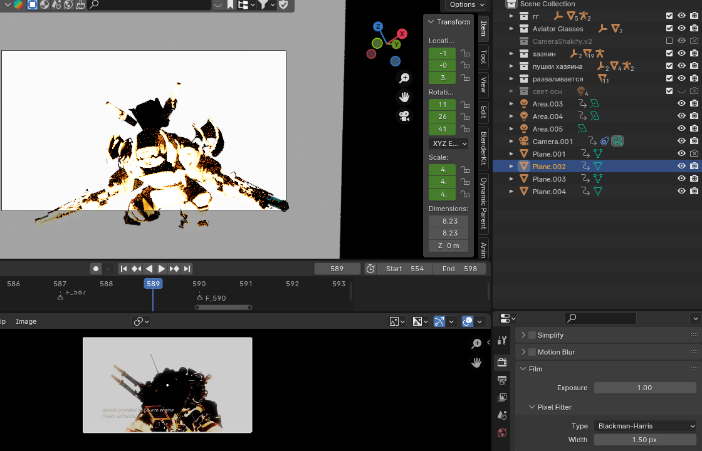Click the camera view icon in the viewport
Screen dimensions: 702x451
[404, 116]
